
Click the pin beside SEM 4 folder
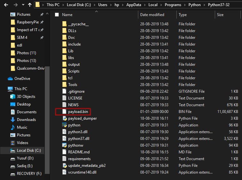[42, 38]
